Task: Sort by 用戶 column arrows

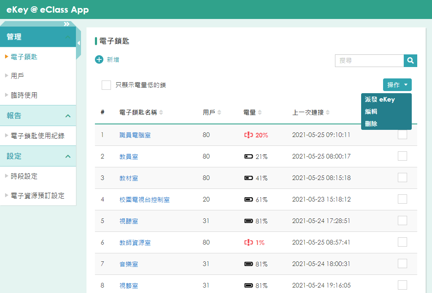Action: click(x=219, y=113)
